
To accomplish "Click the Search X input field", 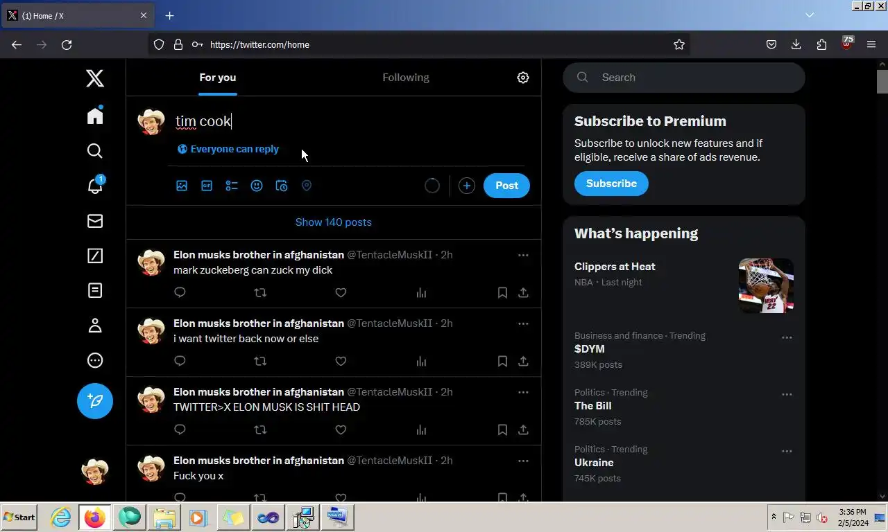I will 684,78.
